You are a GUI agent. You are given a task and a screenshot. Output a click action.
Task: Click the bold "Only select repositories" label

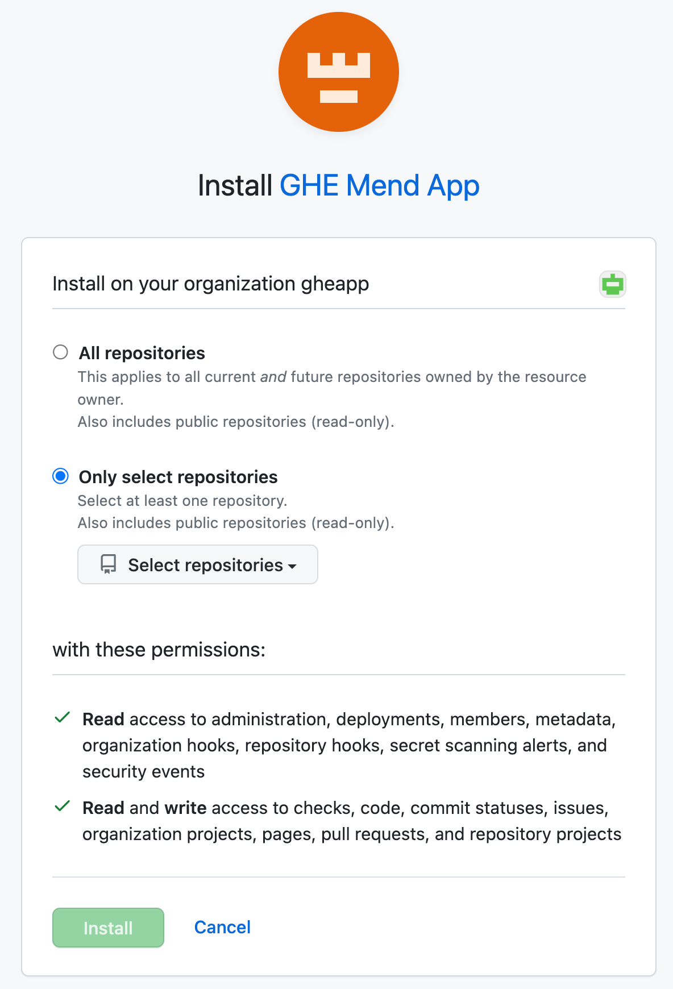tap(178, 477)
